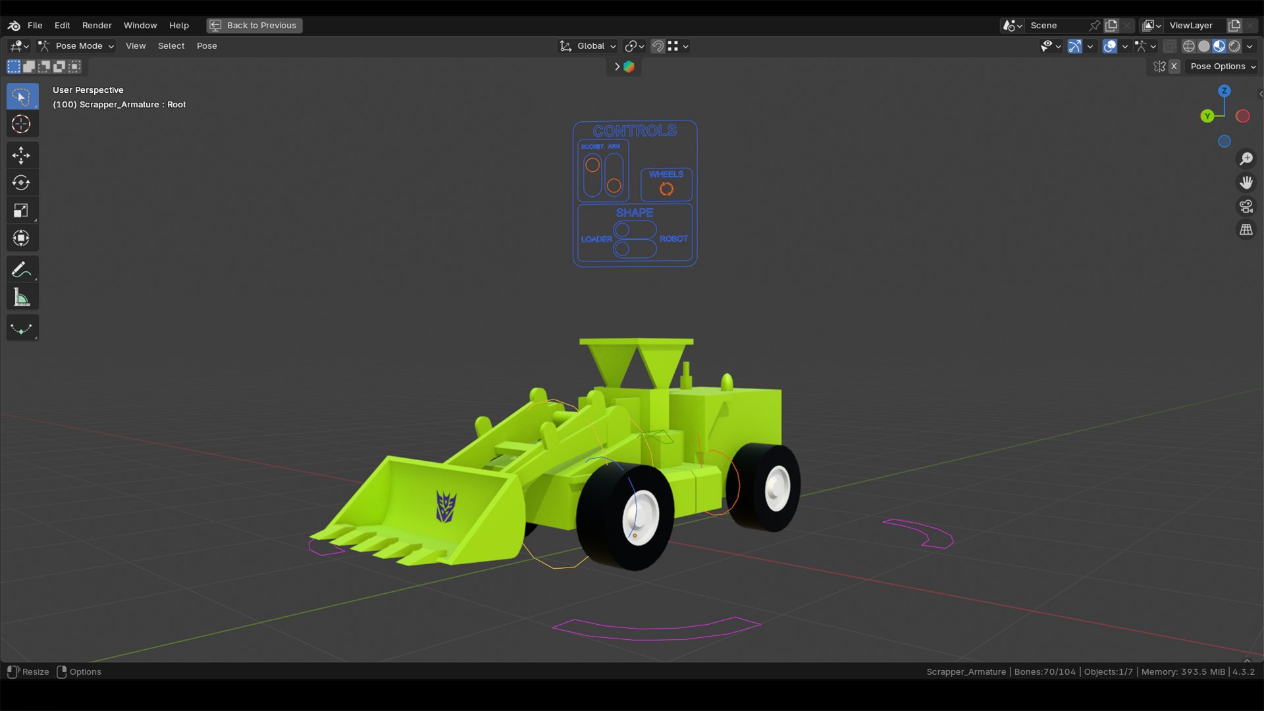1264x711 pixels.
Task: Open the Pose menu in viewport header
Action: click(207, 46)
